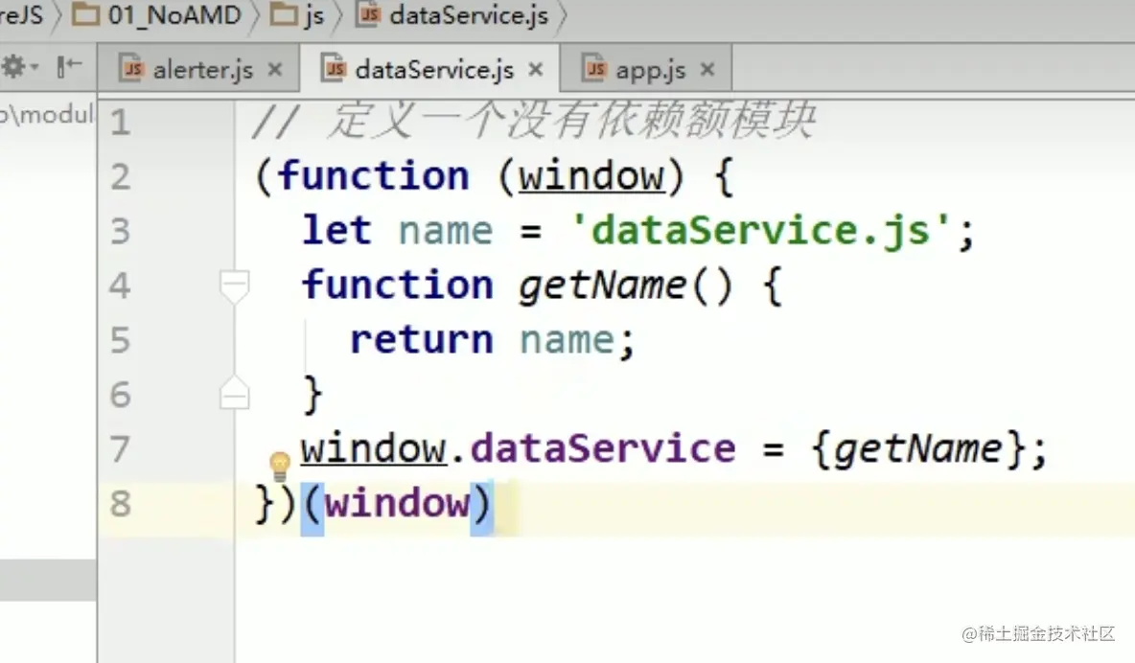
Task: Click the 'dataService.js' string literal
Action: tap(760, 232)
